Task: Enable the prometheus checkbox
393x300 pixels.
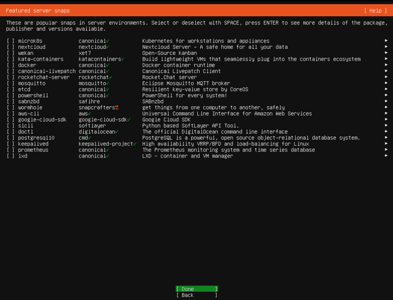Action: click(10, 150)
